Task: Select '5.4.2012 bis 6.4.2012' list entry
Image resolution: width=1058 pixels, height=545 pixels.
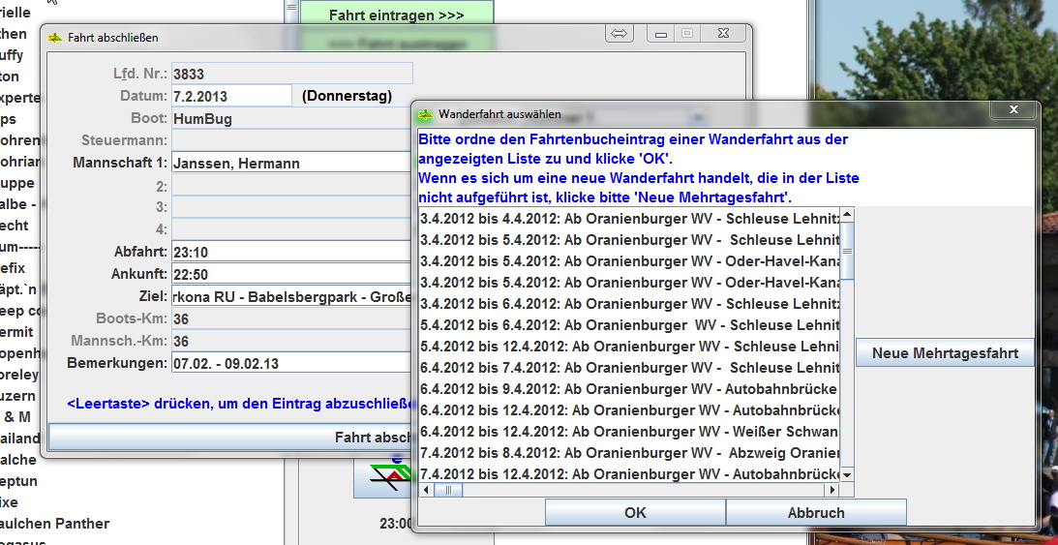Action: tap(629, 325)
